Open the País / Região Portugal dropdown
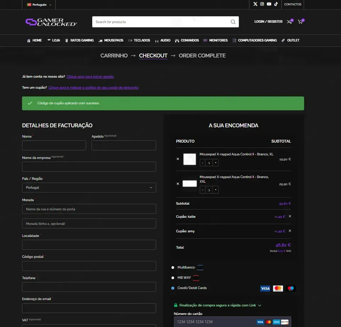 [x=89, y=187]
